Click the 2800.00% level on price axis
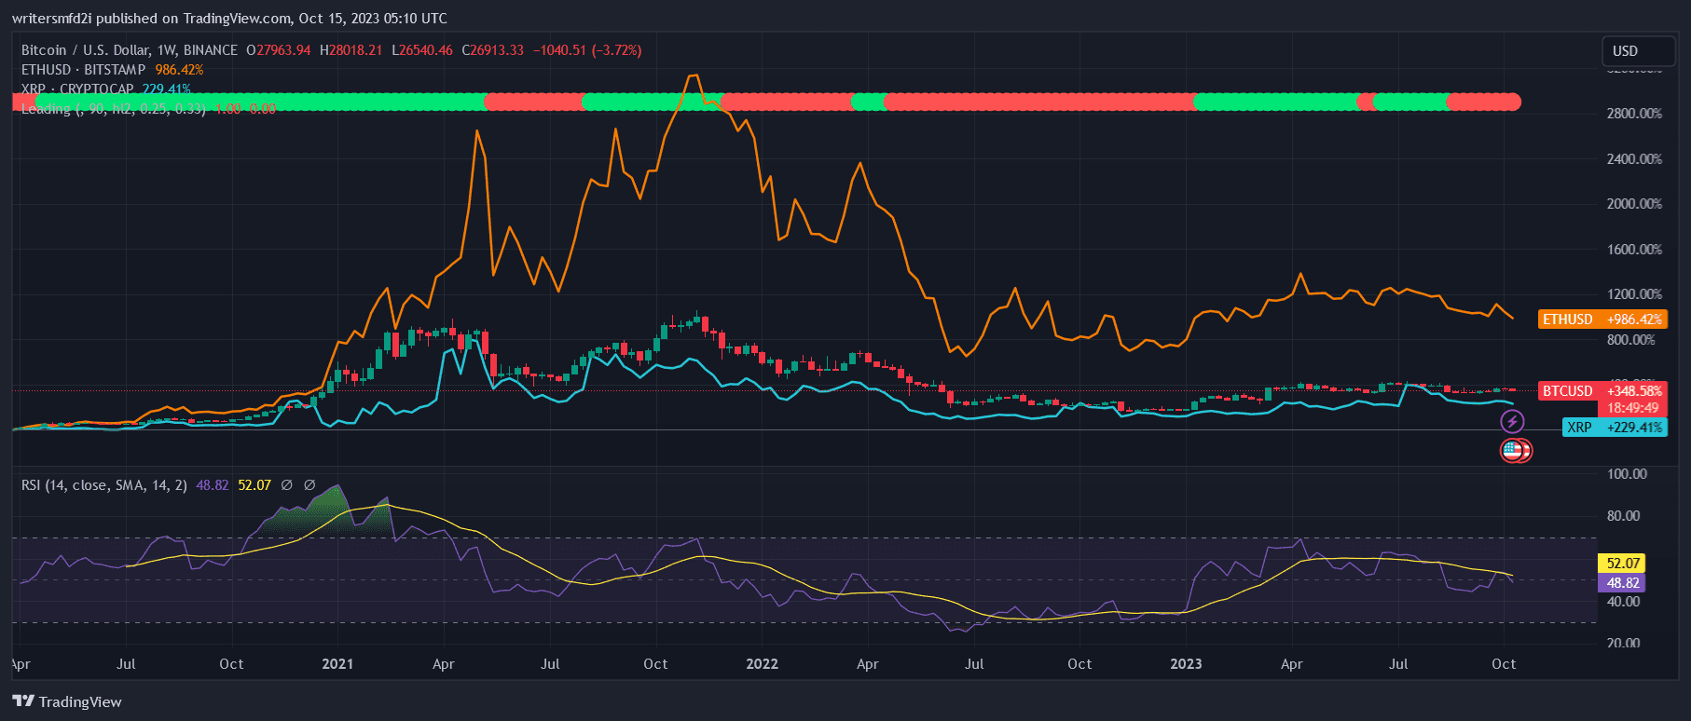1691x721 pixels. coord(1633,114)
